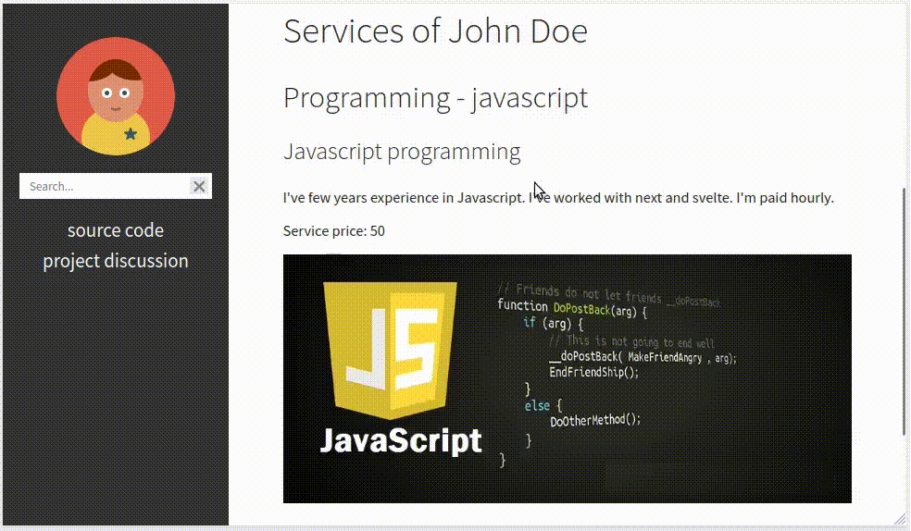
Task: Select the 'Services of John Doe' heading
Action: (x=435, y=31)
